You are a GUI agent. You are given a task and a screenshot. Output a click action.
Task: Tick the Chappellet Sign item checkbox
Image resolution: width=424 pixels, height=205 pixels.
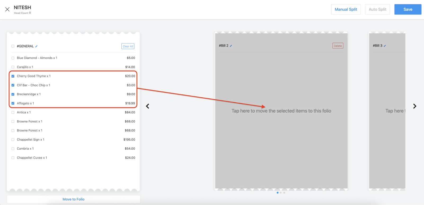click(x=13, y=140)
